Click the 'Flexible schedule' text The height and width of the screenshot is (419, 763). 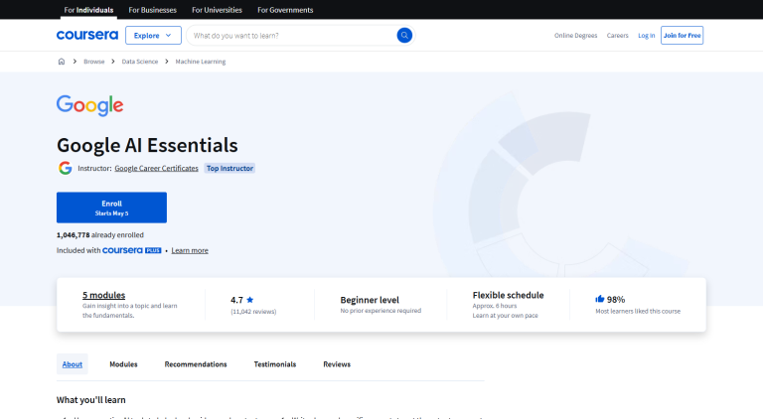(x=508, y=295)
